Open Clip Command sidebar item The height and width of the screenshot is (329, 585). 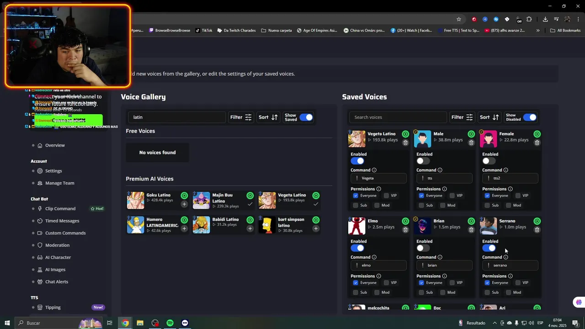pos(60,209)
